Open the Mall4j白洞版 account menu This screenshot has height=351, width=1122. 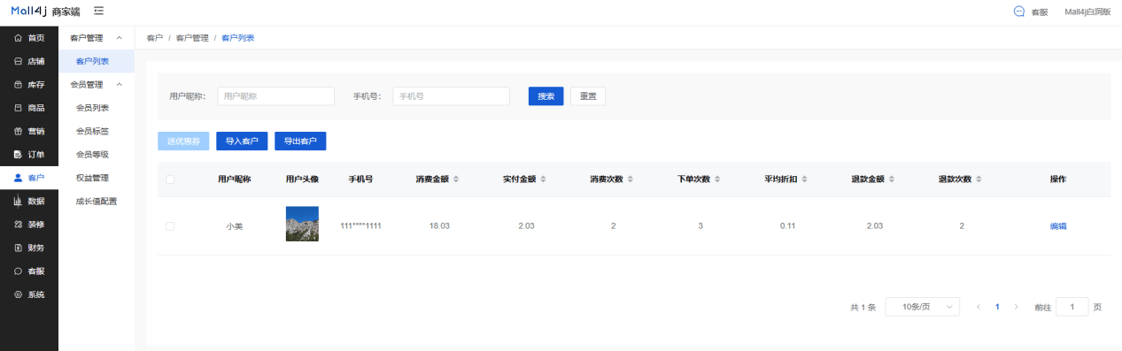tap(1087, 11)
